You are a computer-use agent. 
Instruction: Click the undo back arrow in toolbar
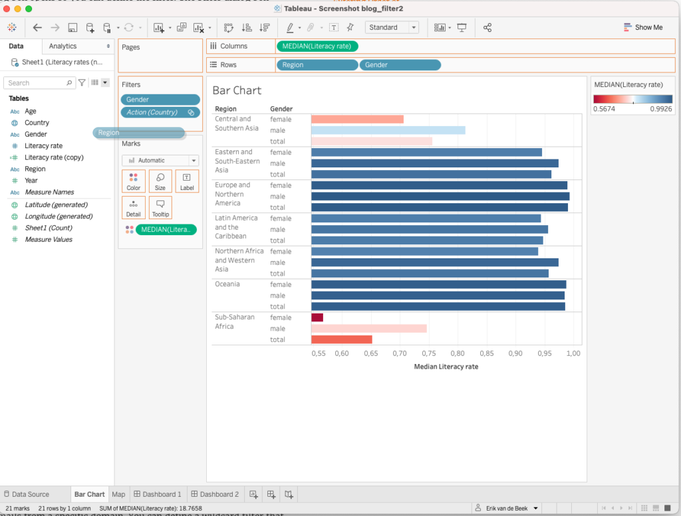click(37, 27)
